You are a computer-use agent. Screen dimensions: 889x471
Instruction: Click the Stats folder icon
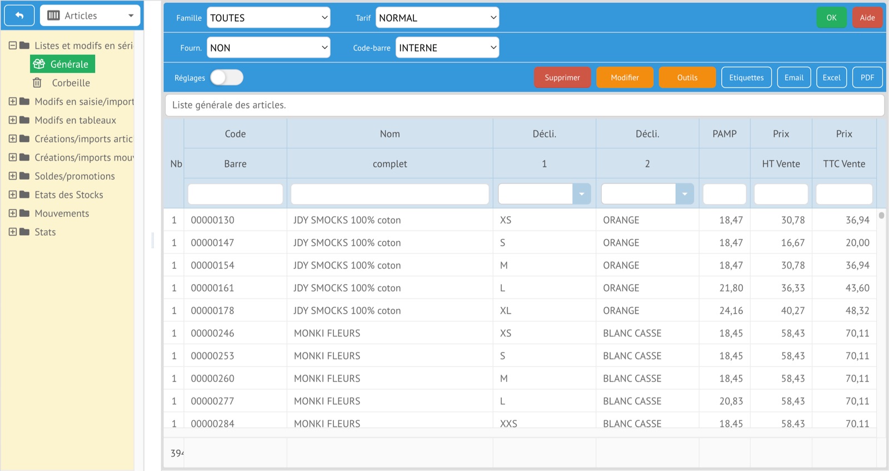tap(24, 232)
